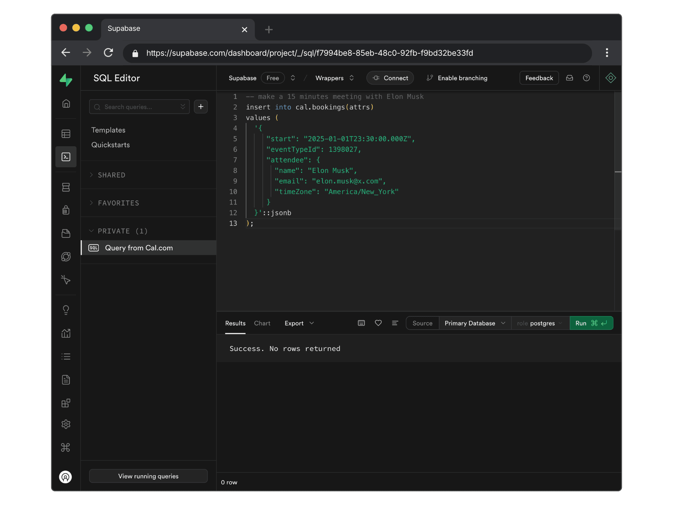Close the Supabase browser tab
This screenshot has width=673, height=505.
point(244,29)
